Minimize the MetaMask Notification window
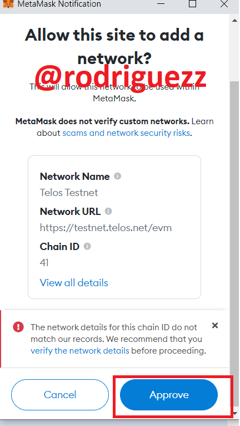240x426 pixels. (161, 4)
